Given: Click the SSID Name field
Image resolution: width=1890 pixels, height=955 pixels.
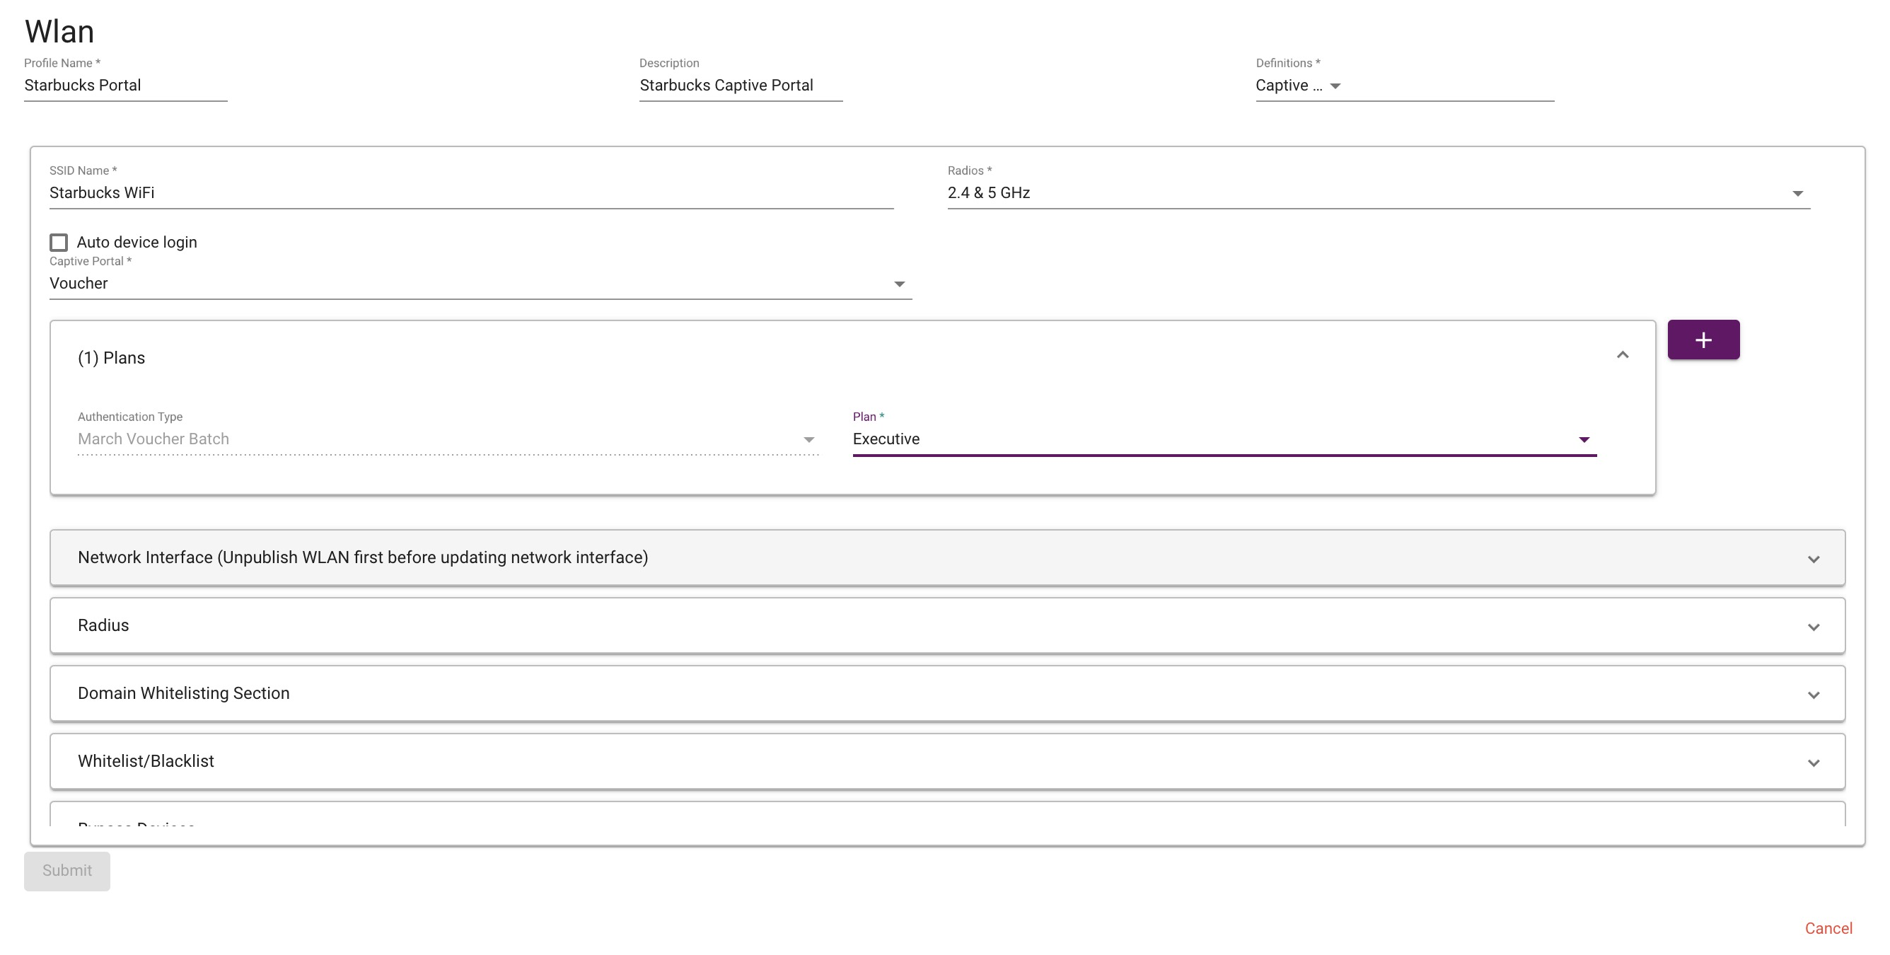Looking at the screenshot, I should point(471,193).
